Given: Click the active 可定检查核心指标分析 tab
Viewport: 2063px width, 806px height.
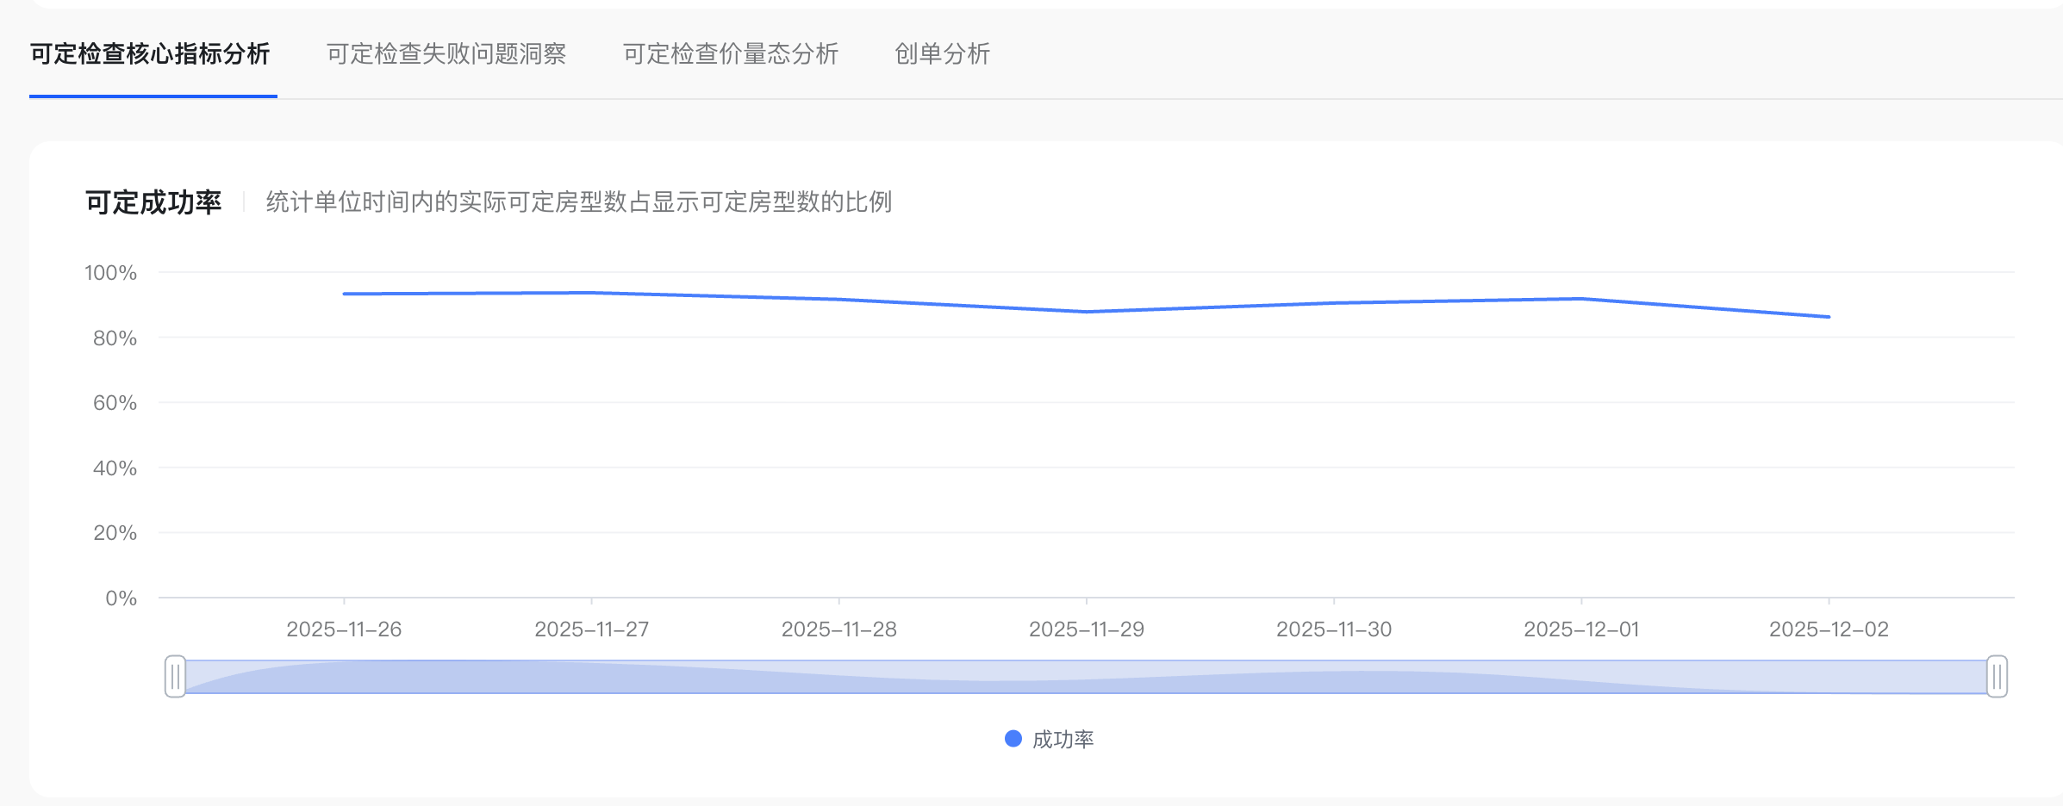Looking at the screenshot, I should (x=150, y=54).
